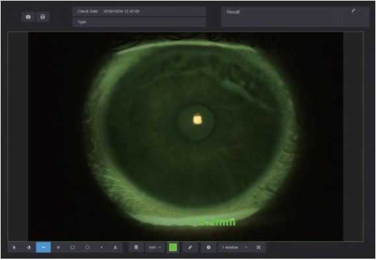Open the mm units dropdown
This screenshot has height=260, width=376.
[x=155, y=247]
